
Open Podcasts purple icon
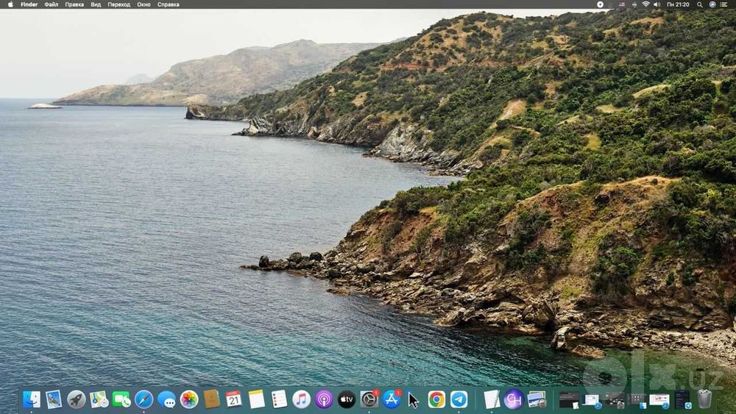coord(324,399)
